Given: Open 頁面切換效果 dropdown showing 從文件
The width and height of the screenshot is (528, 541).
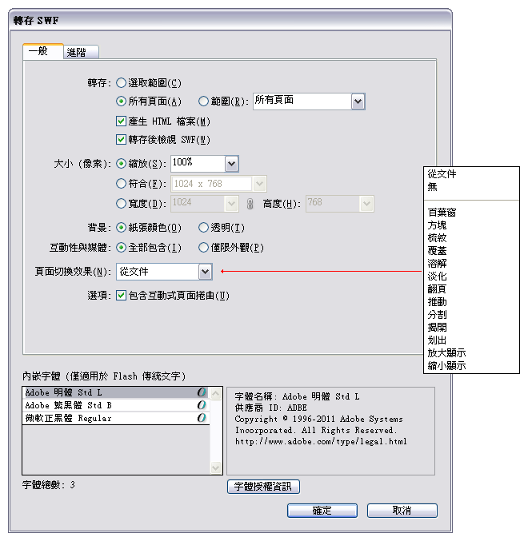Looking at the screenshot, I should click(x=164, y=272).
